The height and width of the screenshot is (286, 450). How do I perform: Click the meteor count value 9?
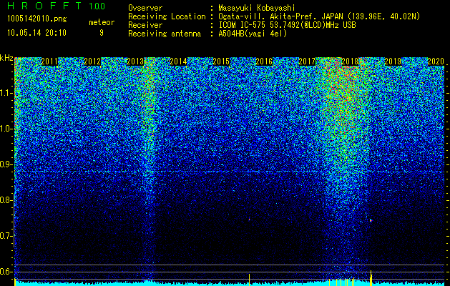(102, 33)
